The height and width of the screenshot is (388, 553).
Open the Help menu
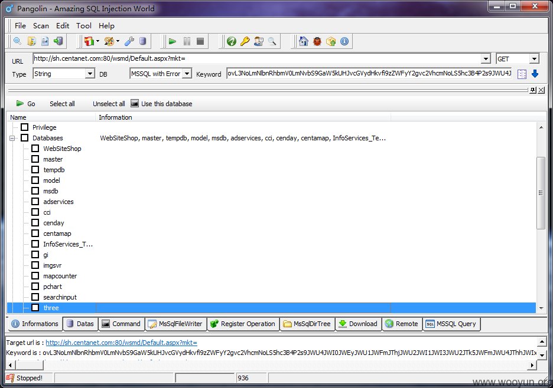pyautogui.click(x=106, y=26)
